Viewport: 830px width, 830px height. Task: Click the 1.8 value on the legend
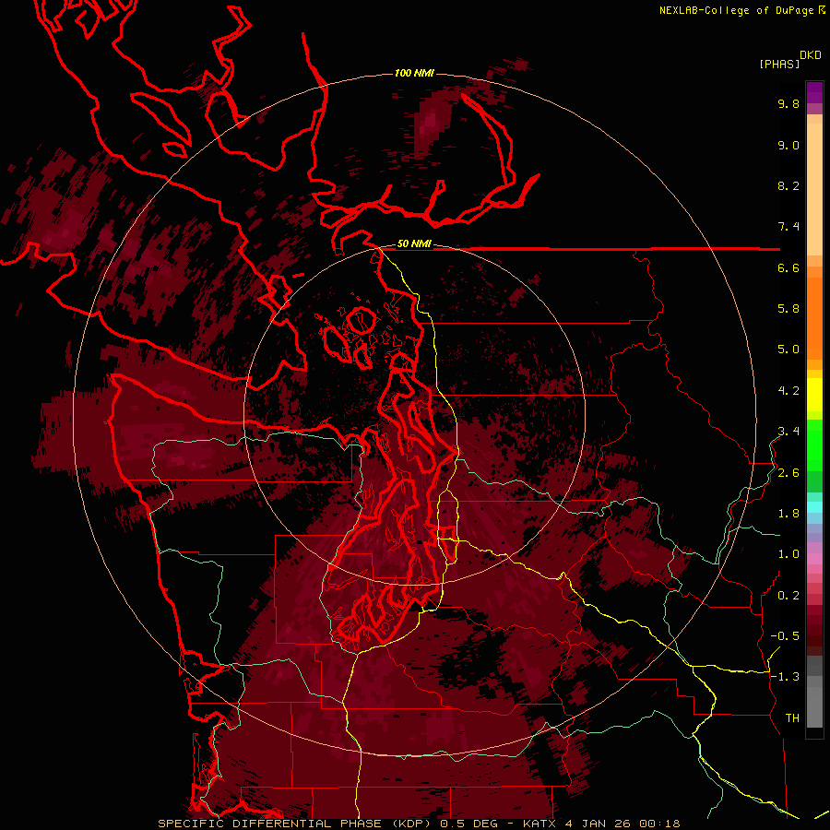pos(788,514)
